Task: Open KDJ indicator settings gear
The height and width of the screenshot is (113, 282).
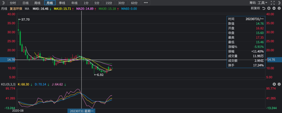Action: tap(279, 84)
